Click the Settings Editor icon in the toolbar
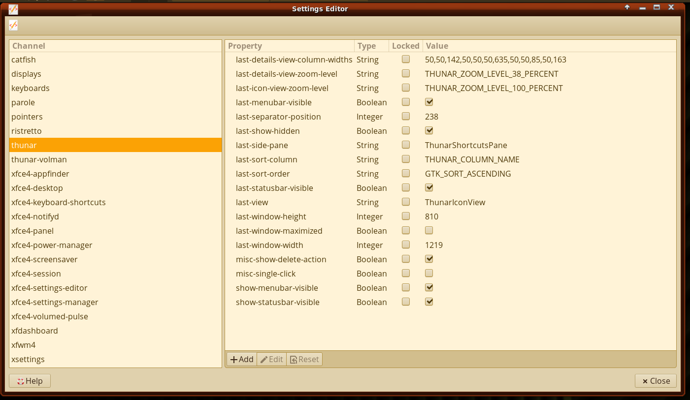The width and height of the screenshot is (690, 400). 13,25
